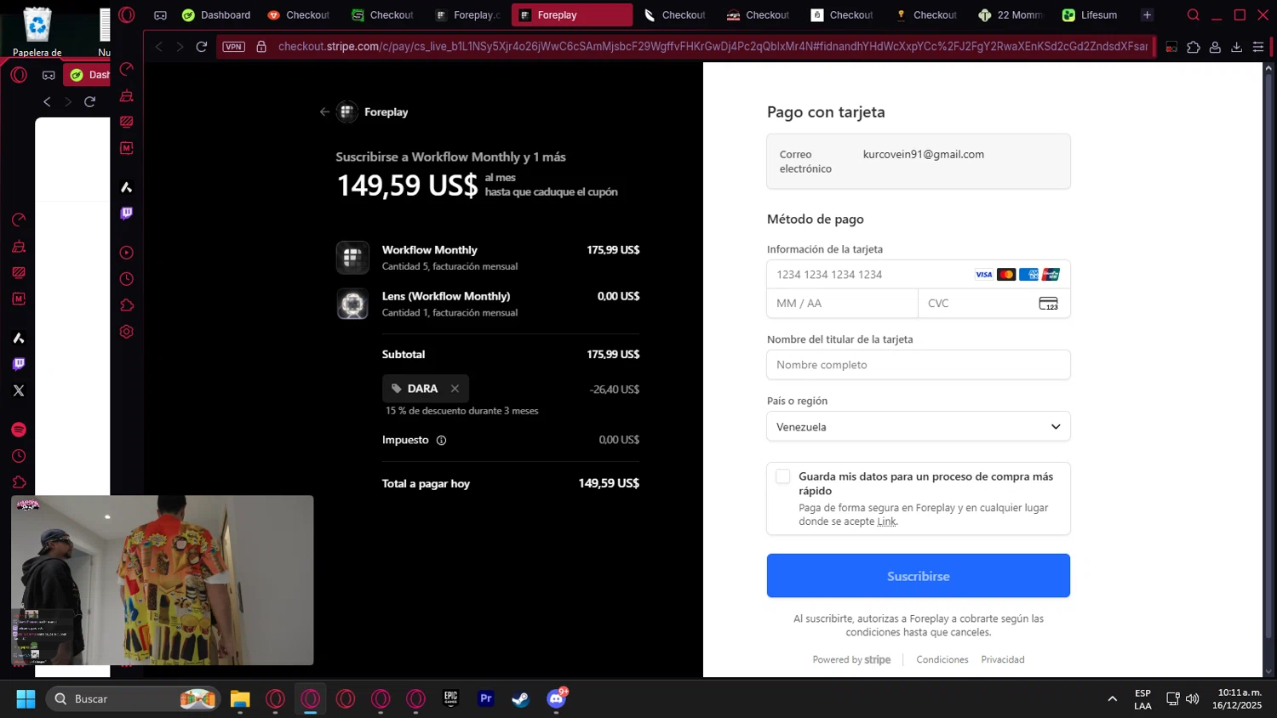Open the taskbar clock and date
This screenshot has width=1277, height=718.
(1238, 698)
